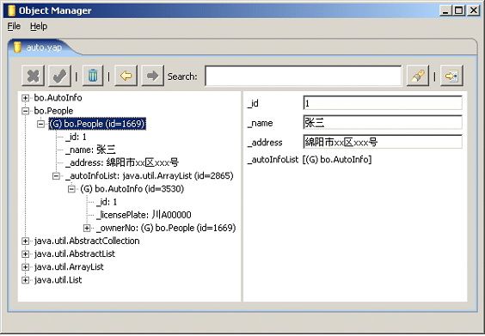The height and width of the screenshot is (336, 485).
Task: Select java.util.AbstractList tree label
Action: click(x=75, y=254)
